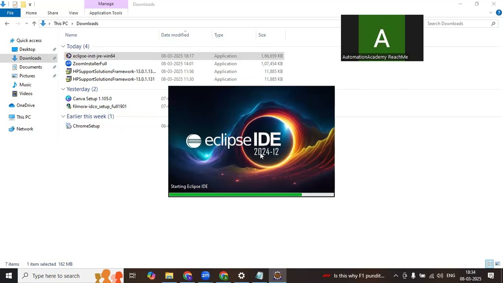Click This PC in the address breadcrumb
503x283 pixels.
(x=61, y=24)
